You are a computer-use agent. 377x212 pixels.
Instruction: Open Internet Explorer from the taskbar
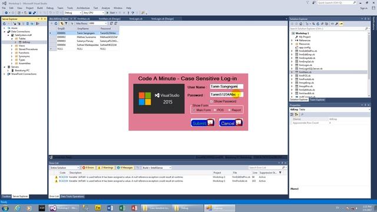coord(17,208)
